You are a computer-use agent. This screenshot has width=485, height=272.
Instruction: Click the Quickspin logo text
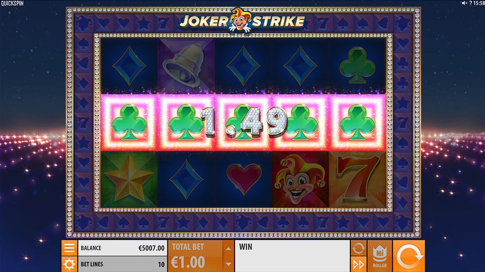tap(12, 4)
